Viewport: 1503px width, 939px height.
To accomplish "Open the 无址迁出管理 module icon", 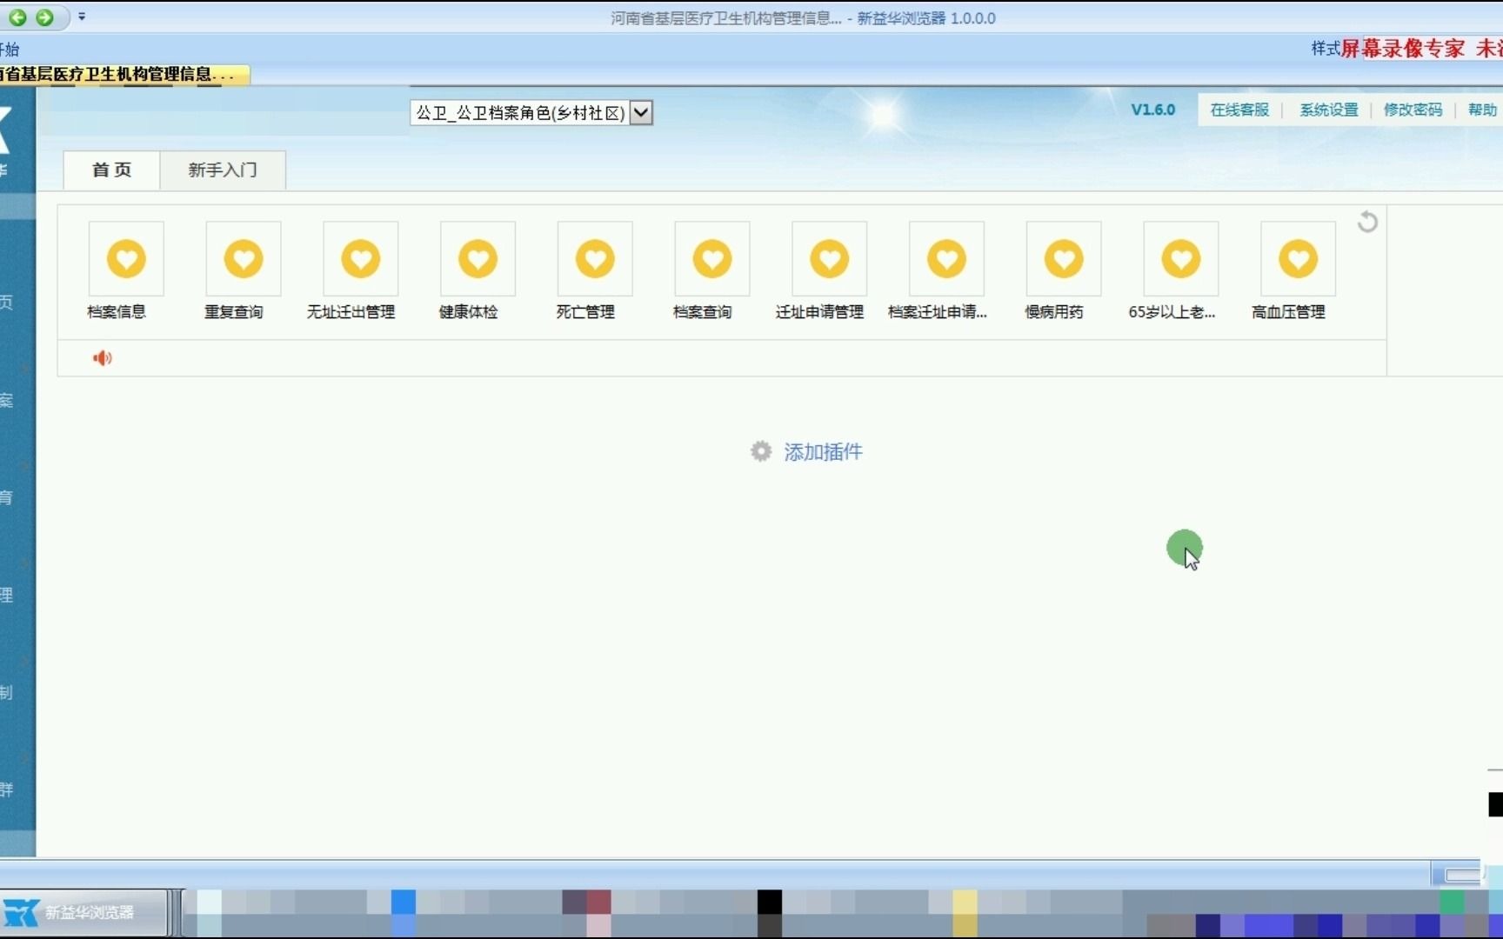I will 360,258.
